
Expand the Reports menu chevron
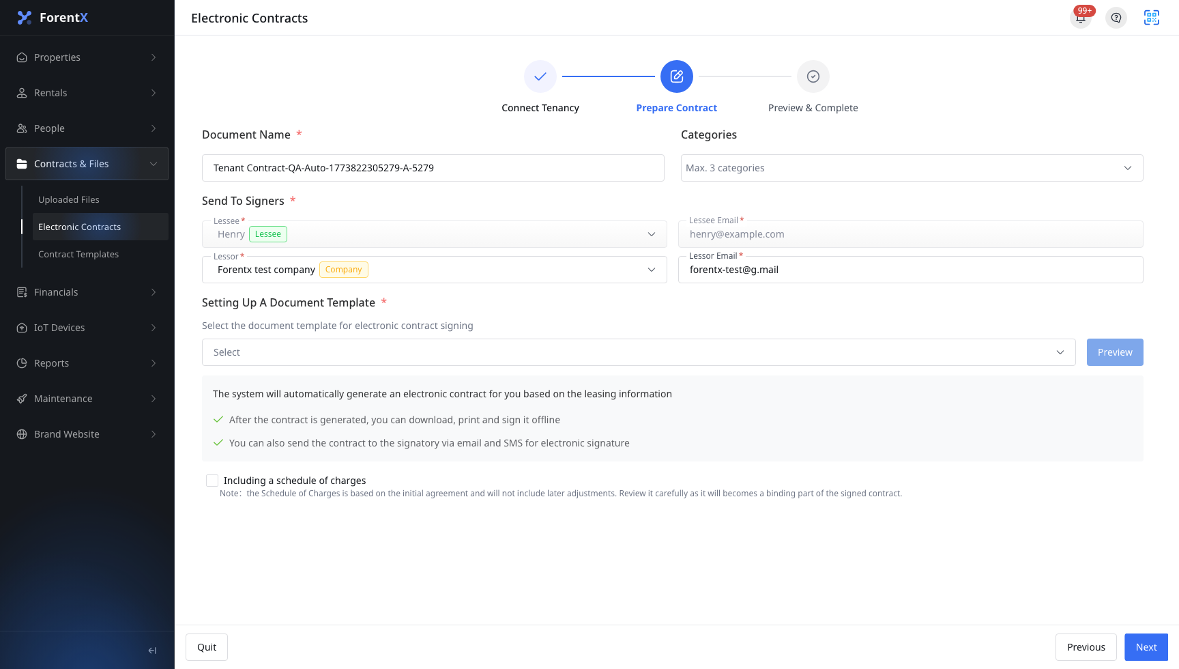154,363
